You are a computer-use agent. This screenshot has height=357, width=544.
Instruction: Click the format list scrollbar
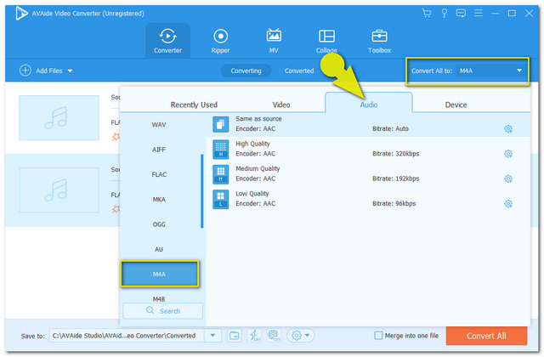tap(202, 191)
